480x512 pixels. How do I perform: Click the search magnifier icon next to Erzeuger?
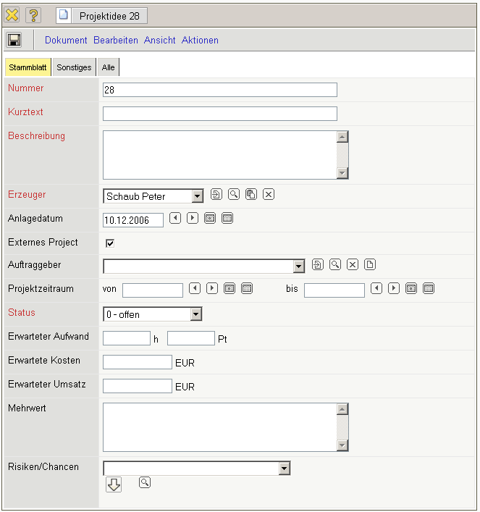pos(233,194)
